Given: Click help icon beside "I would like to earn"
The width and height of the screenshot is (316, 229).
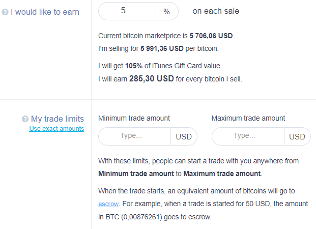Looking at the screenshot, I should point(5,12).
